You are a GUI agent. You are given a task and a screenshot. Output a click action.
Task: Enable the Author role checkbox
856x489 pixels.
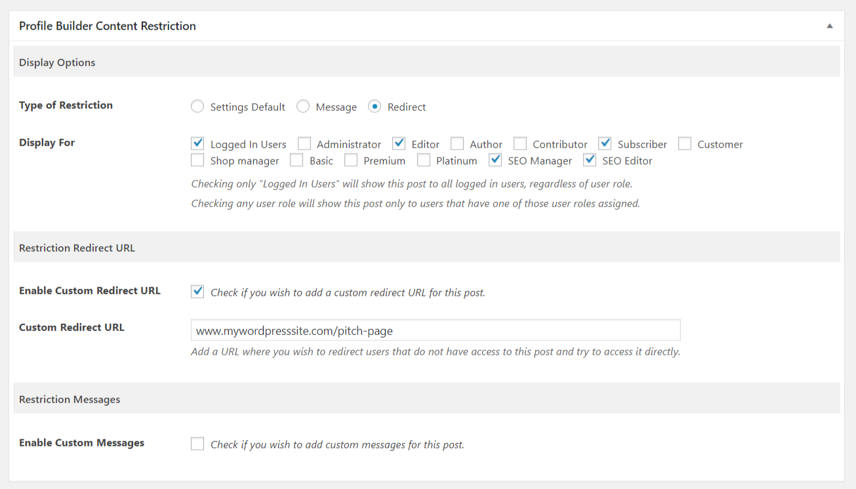[457, 143]
